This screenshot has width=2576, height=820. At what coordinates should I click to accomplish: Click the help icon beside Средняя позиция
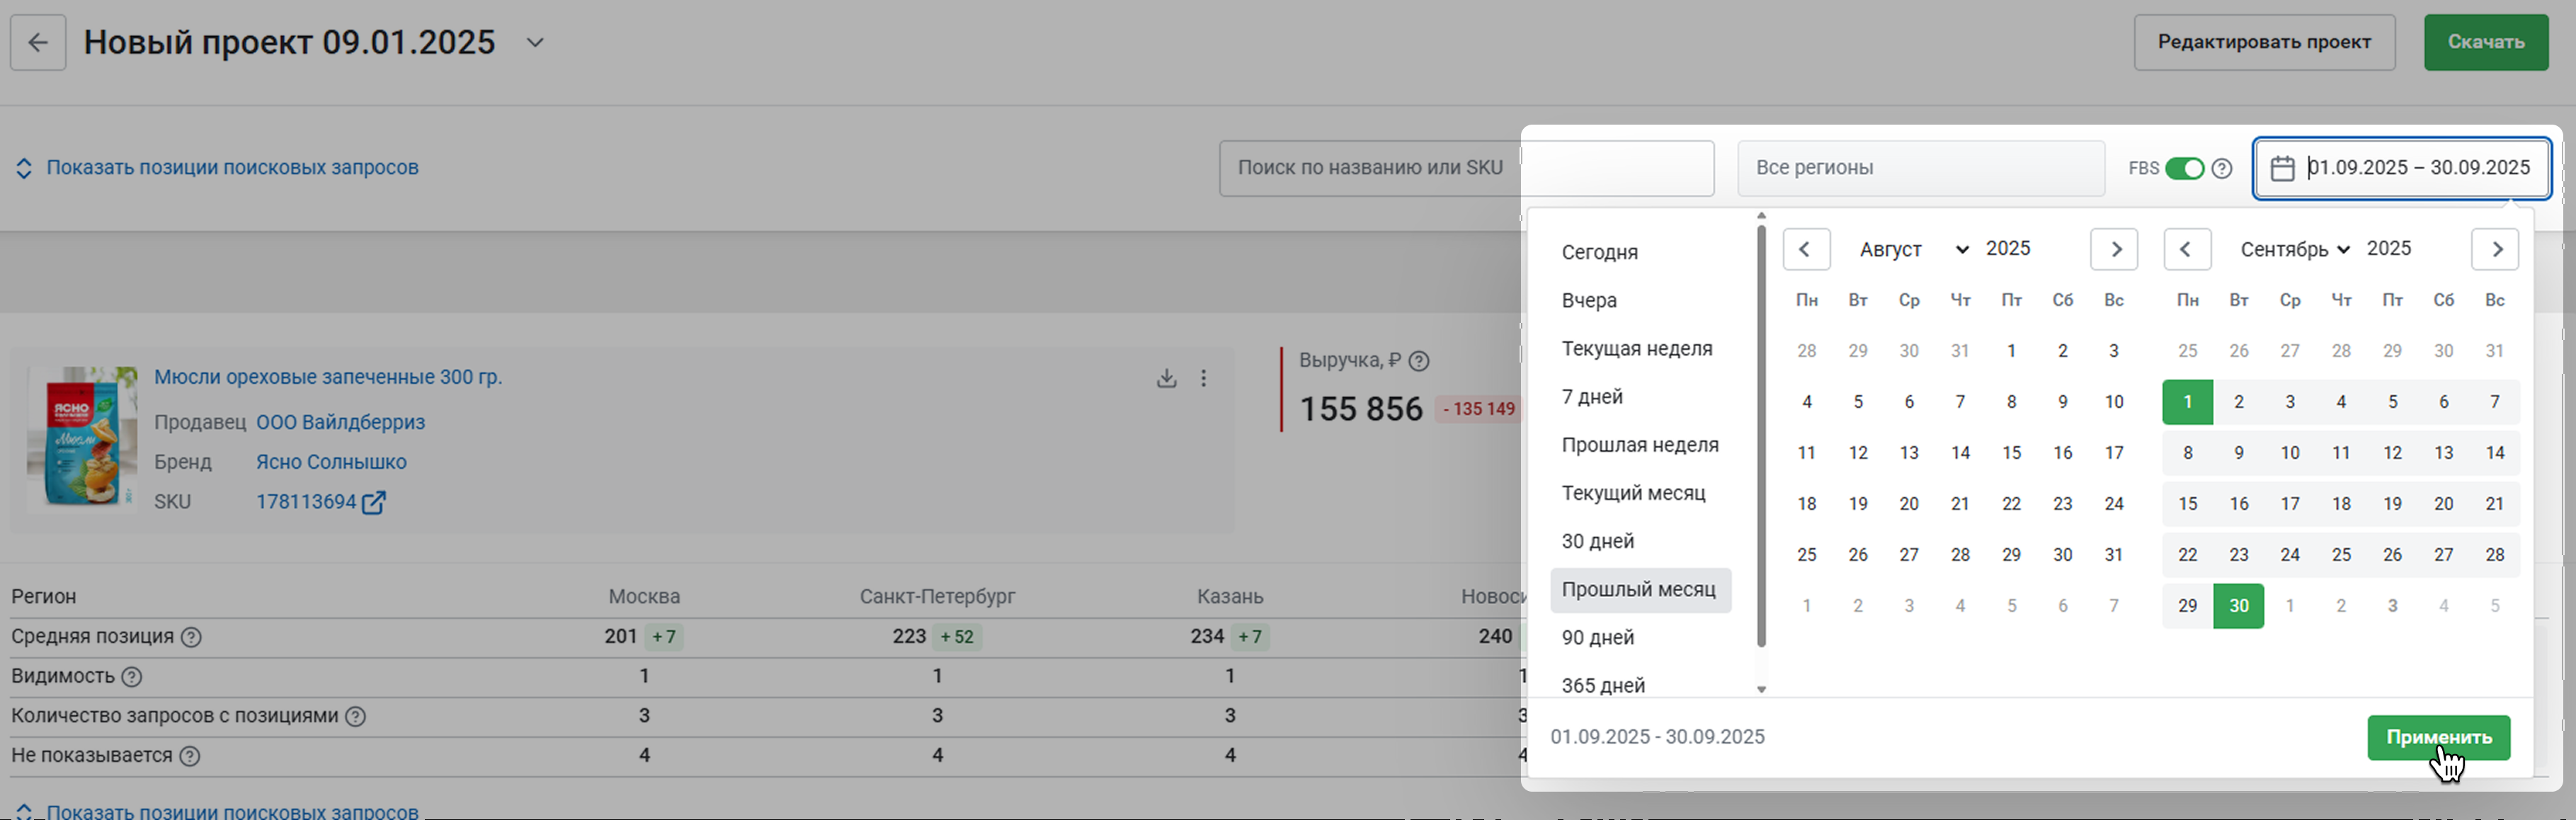[x=191, y=637]
